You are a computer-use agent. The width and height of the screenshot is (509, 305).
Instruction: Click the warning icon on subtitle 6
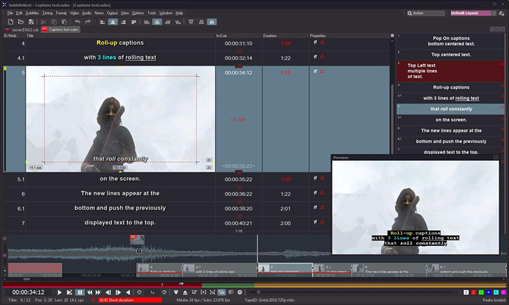[323, 193]
